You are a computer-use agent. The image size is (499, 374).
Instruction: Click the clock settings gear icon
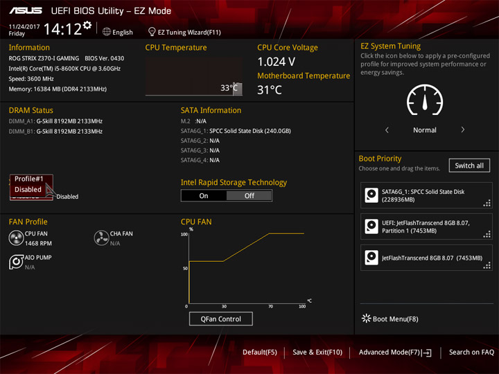pyautogui.click(x=87, y=25)
